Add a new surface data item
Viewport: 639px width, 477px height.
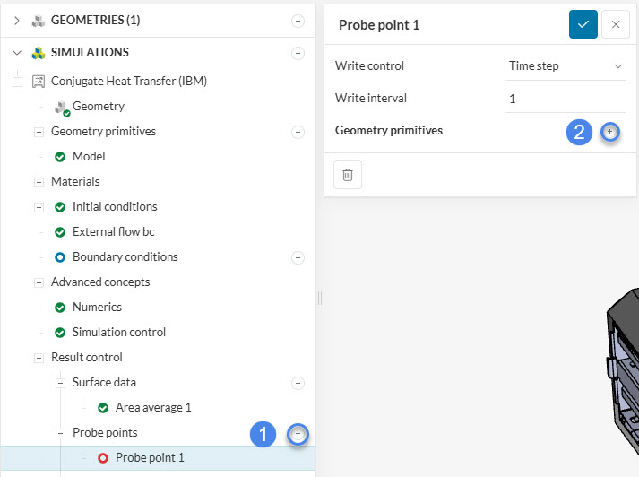(298, 383)
